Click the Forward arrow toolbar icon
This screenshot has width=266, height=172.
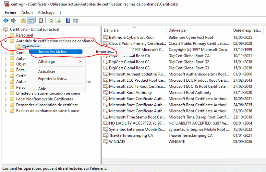[13, 21]
